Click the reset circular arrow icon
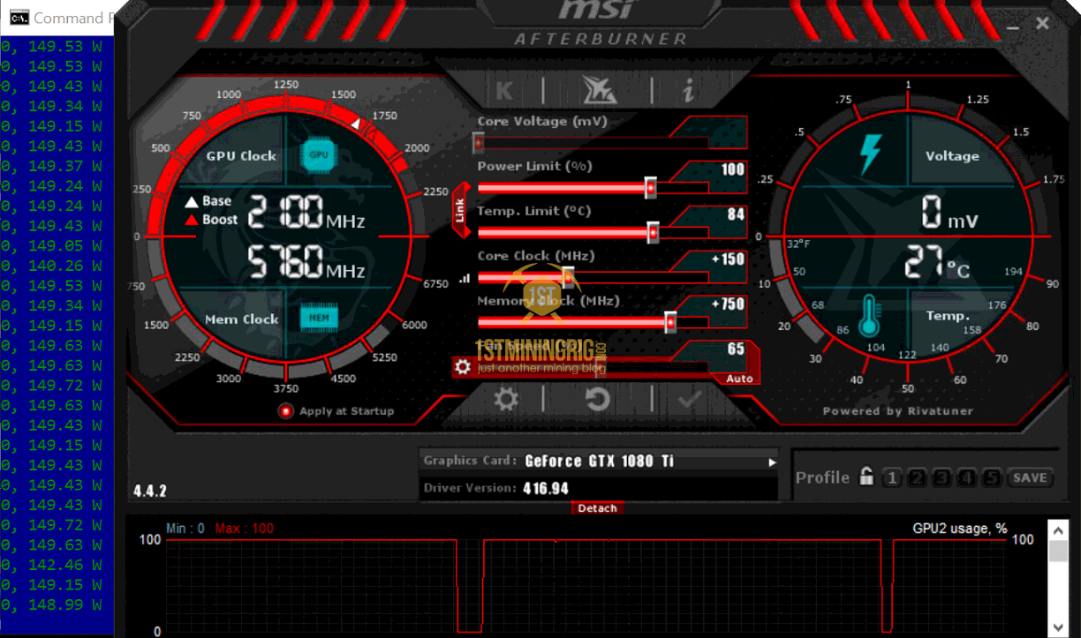 [598, 400]
